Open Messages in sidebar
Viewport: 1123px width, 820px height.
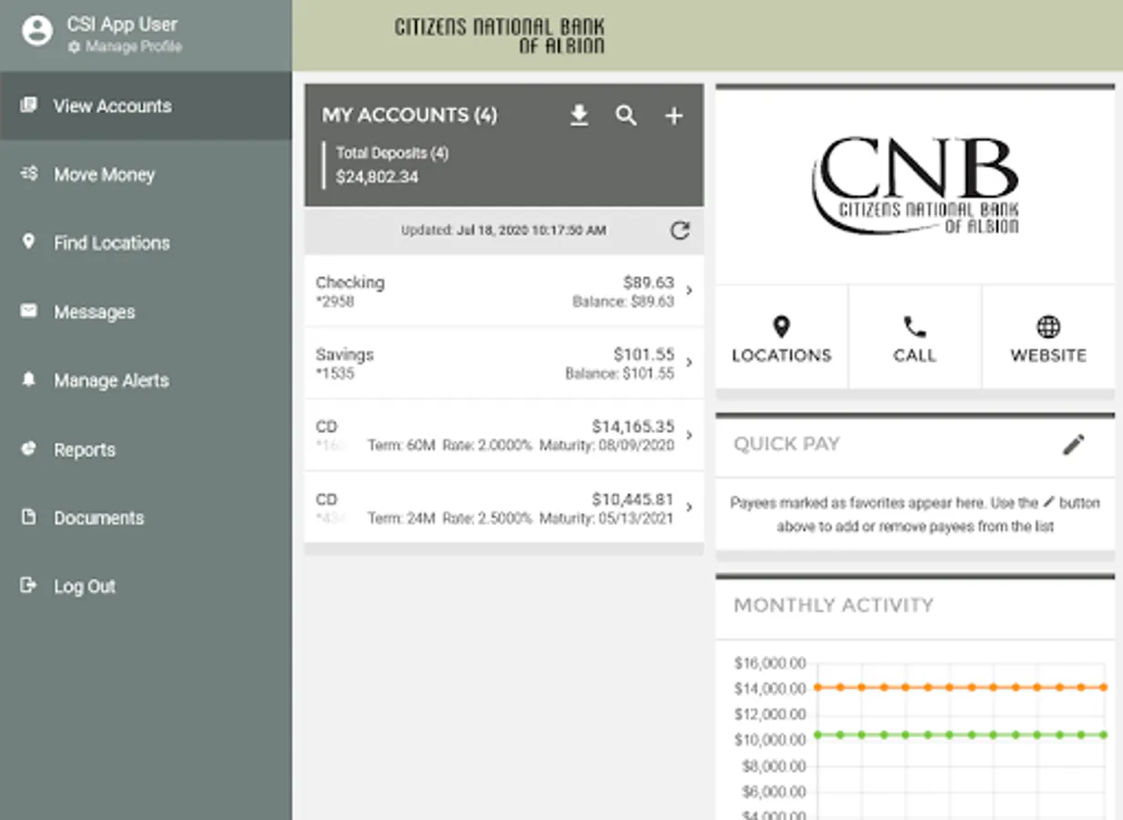pos(146,312)
